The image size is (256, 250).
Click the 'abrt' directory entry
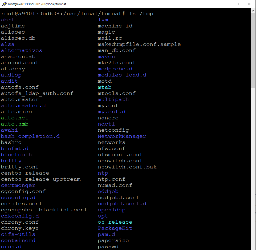(8, 20)
